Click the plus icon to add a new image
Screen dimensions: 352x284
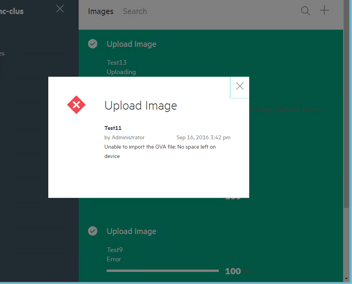pos(324,11)
